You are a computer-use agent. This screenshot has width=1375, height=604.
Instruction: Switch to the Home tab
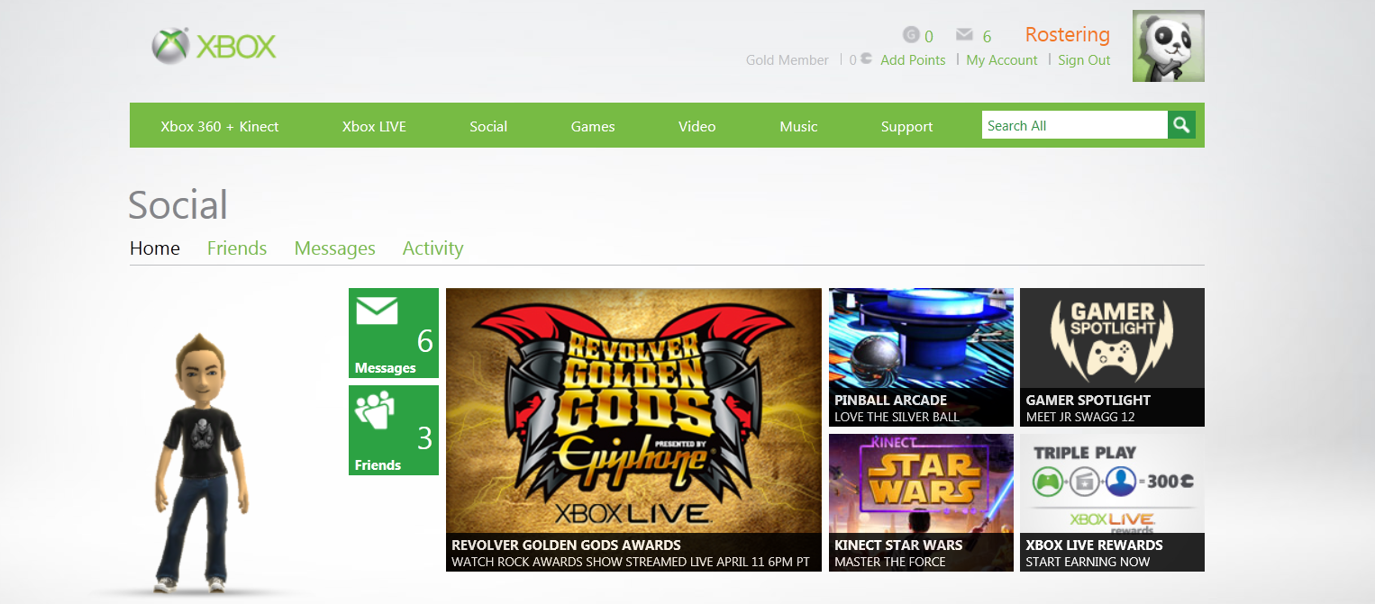pos(155,248)
